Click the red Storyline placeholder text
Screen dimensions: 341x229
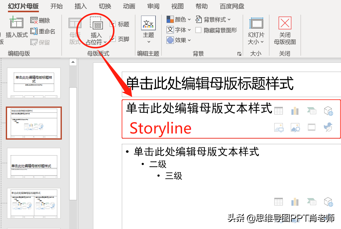click(x=160, y=128)
